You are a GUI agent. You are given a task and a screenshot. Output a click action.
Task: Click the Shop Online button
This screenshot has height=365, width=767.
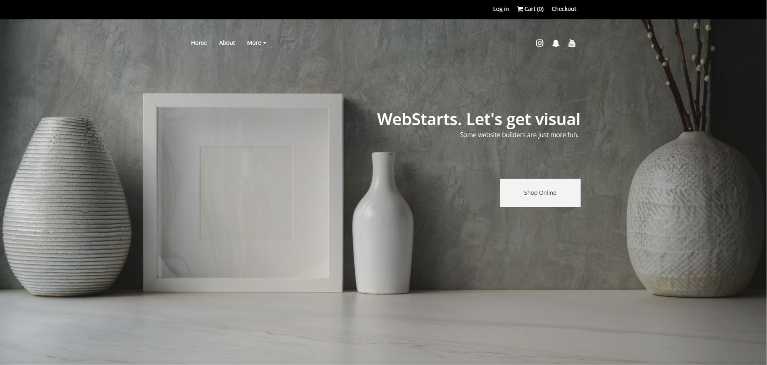coord(540,193)
